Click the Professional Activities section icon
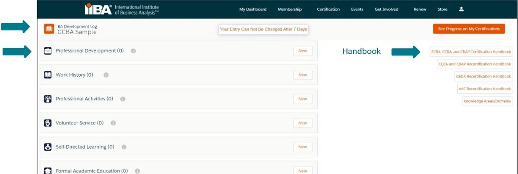The image size is (518, 174). (48, 99)
